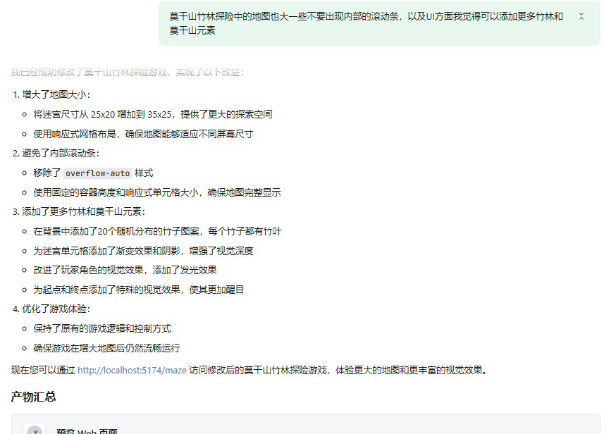Viewport: 616px width, 434px height.
Task: Click the bullet 使用响应式网格布局
Action: pos(143,134)
